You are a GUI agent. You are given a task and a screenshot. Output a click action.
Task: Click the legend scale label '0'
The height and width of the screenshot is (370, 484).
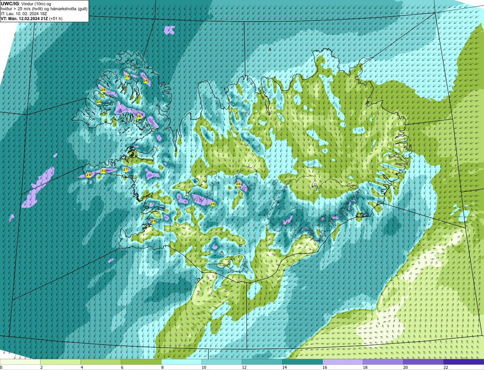pyautogui.click(x=1, y=367)
